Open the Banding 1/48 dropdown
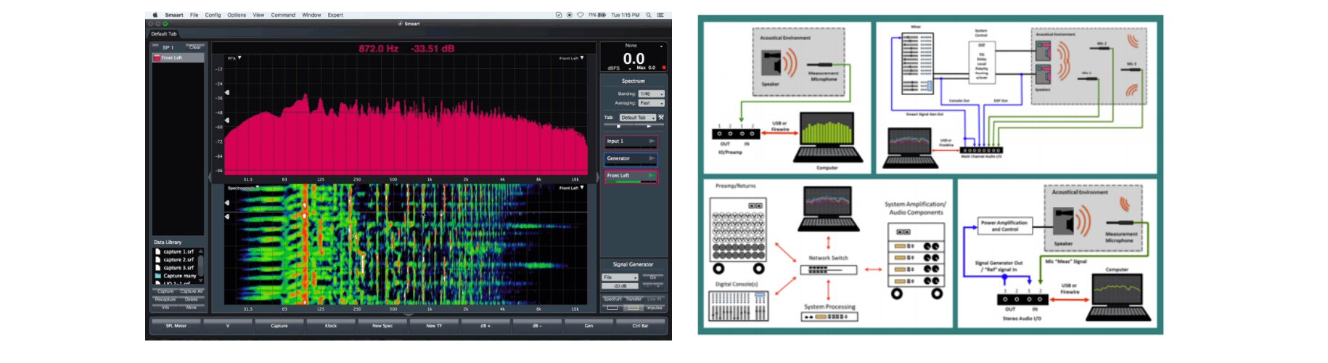1328x363 pixels. pos(651,94)
